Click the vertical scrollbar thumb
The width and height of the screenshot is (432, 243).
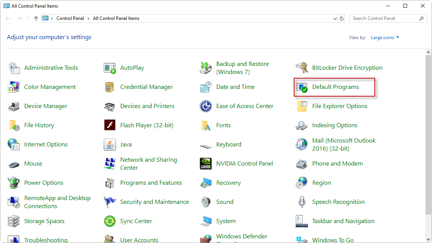tap(428, 135)
